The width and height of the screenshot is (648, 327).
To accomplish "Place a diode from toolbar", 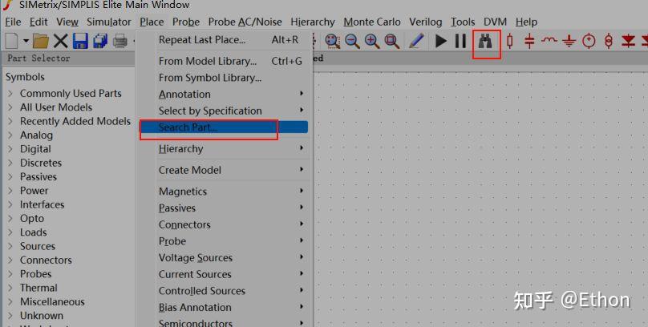I will (x=628, y=41).
